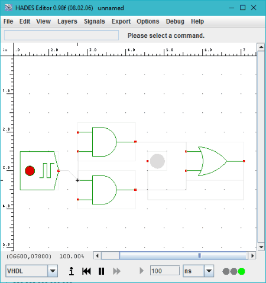Image resolution: width=266 pixels, height=283 pixels.
Task: Open the VHDL selector dropdown
Action: [x=53, y=271]
